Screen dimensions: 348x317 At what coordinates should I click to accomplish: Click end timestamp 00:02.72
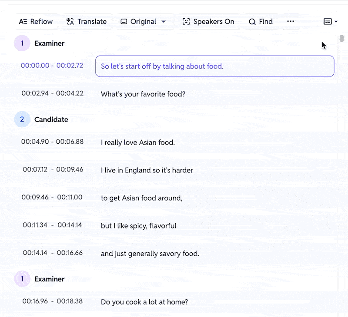pyautogui.click(x=70, y=65)
